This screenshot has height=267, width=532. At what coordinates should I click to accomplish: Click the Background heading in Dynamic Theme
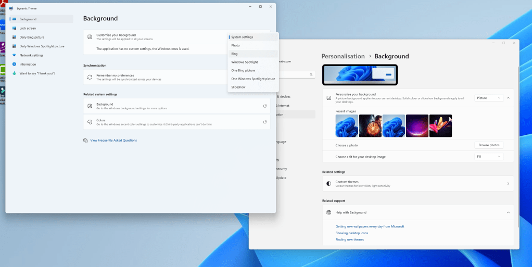(100, 18)
